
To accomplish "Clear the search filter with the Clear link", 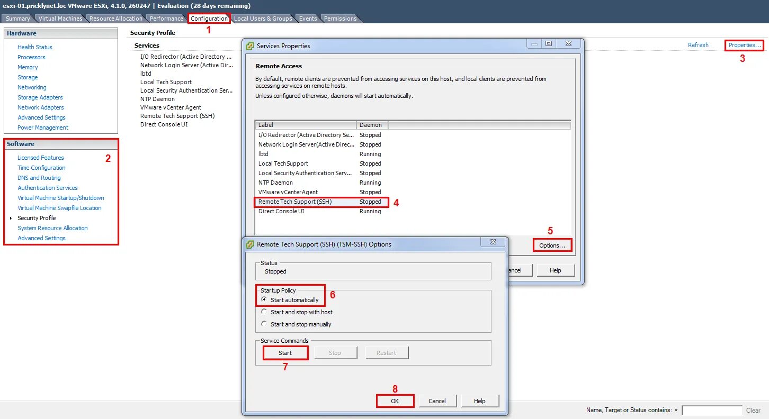I will pos(754,410).
